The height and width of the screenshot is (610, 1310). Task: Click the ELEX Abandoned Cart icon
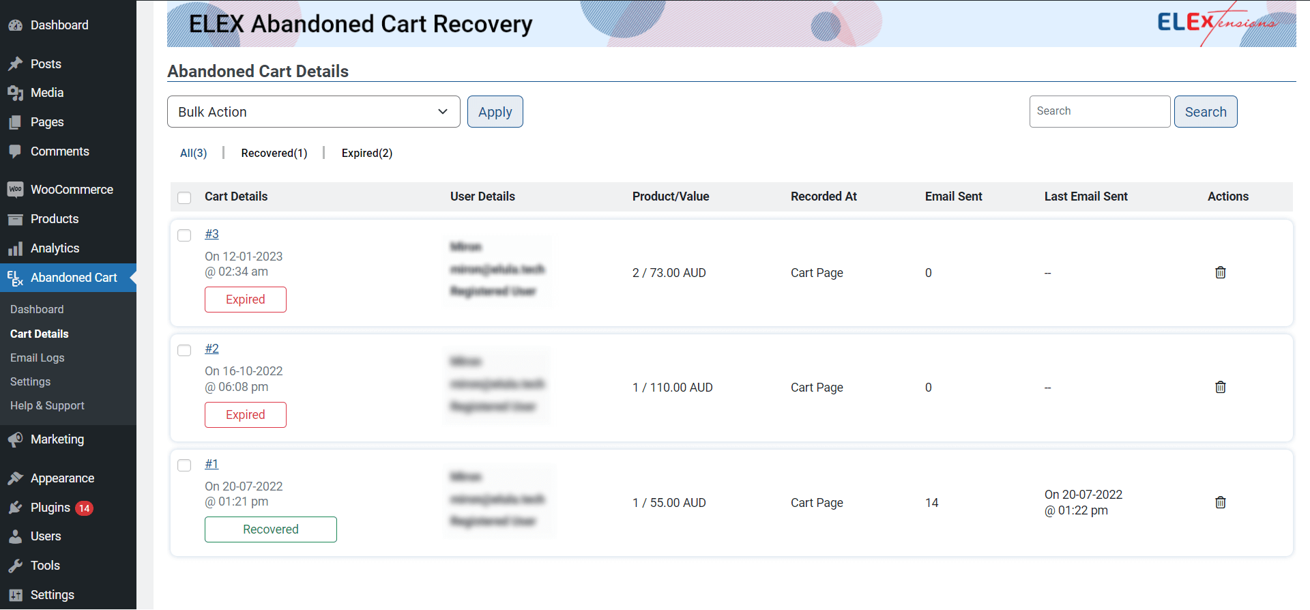[x=15, y=278]
